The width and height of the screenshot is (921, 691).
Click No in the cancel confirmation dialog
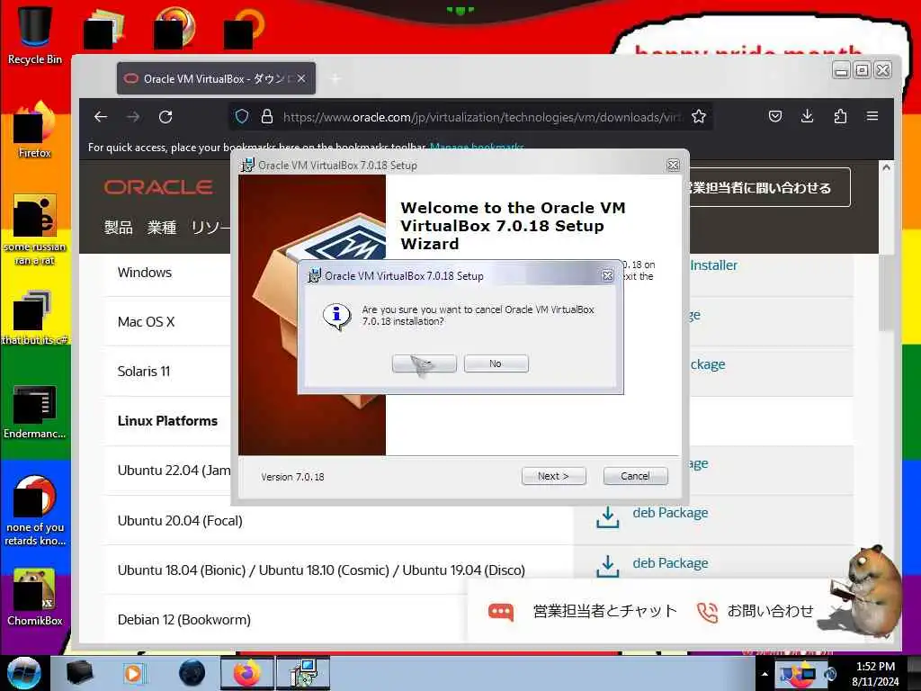pos(496,363)
